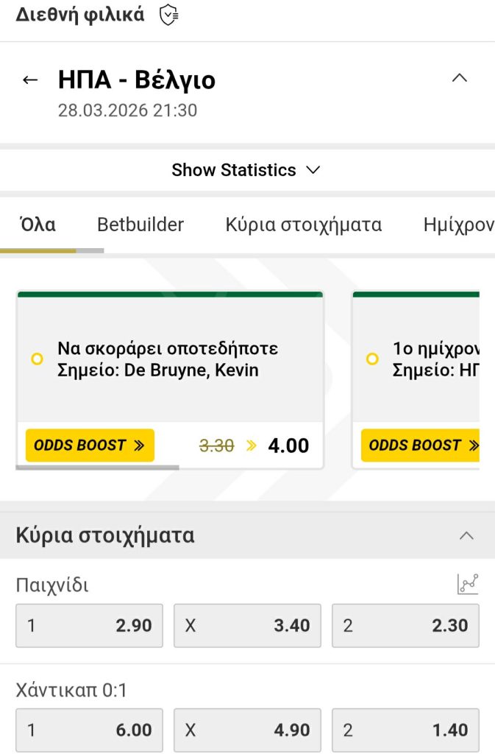Click the ODDS BOOST badge on the second card
The image size is (495, 754).
[x=424, y=445]
